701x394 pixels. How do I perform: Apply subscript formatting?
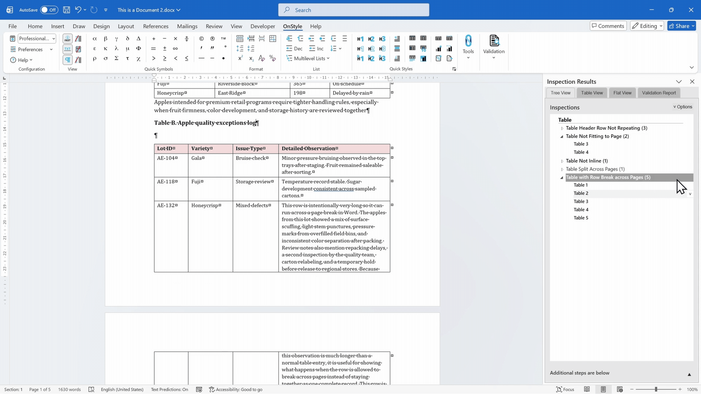251,58
